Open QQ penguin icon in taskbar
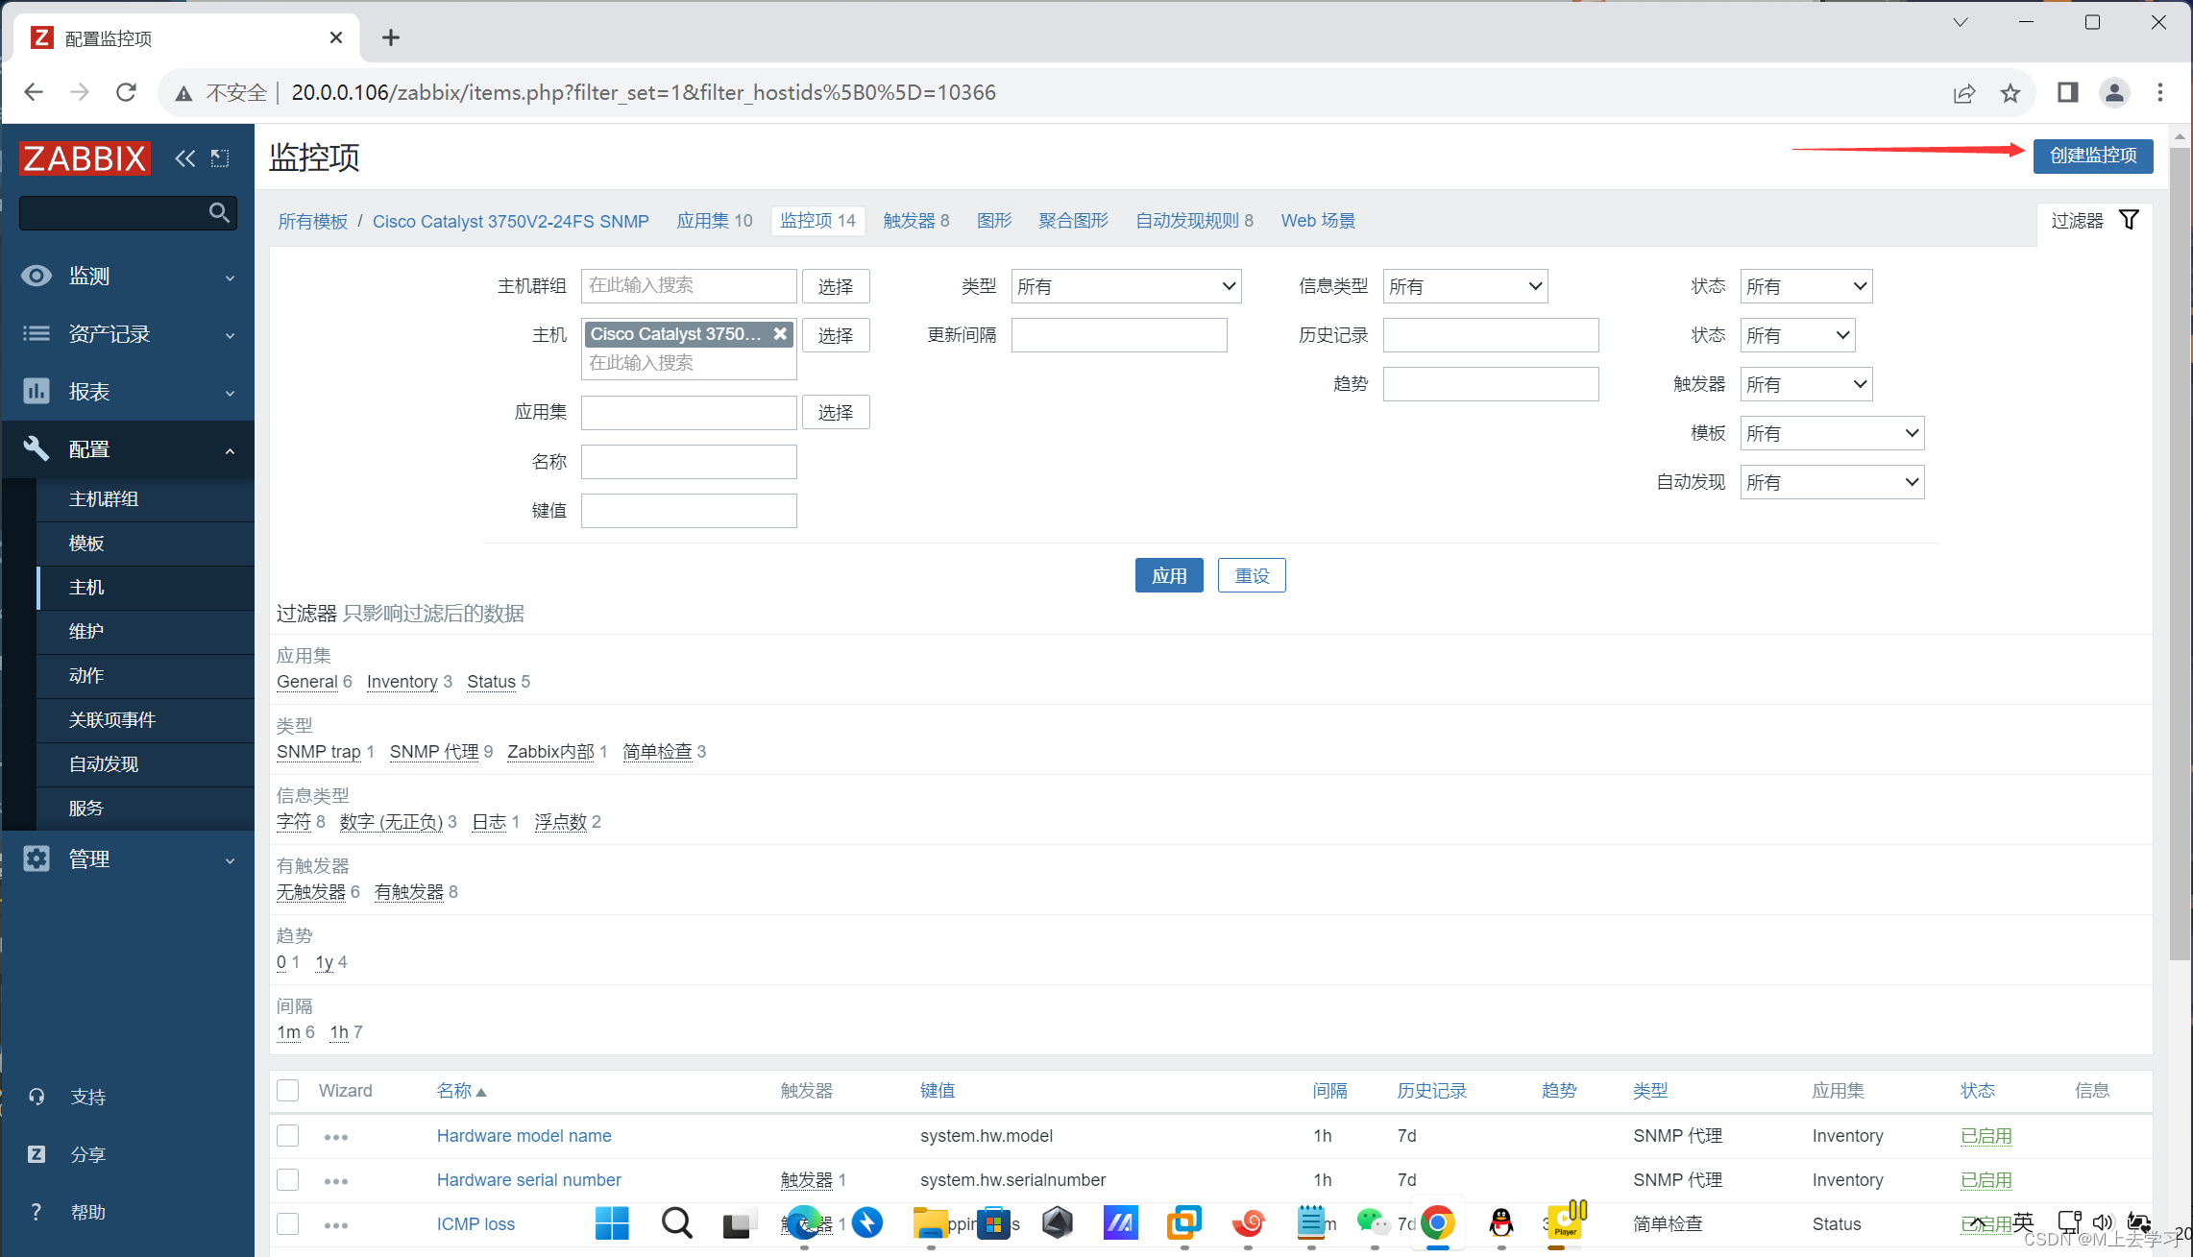Screen dimensions: 2193x1257 pyautogui.click(x=1501, y=1222)
